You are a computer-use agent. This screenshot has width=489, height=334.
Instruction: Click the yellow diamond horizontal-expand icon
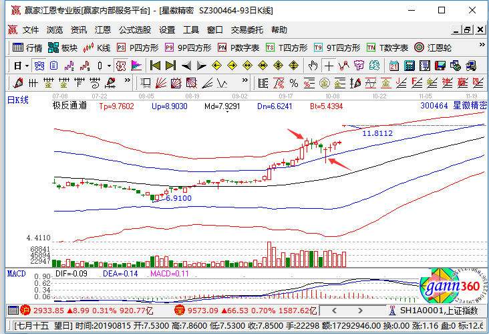click(x=247, y=66)
